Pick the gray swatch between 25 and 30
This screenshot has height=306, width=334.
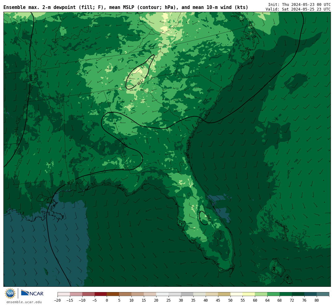(x=175, y=294)
